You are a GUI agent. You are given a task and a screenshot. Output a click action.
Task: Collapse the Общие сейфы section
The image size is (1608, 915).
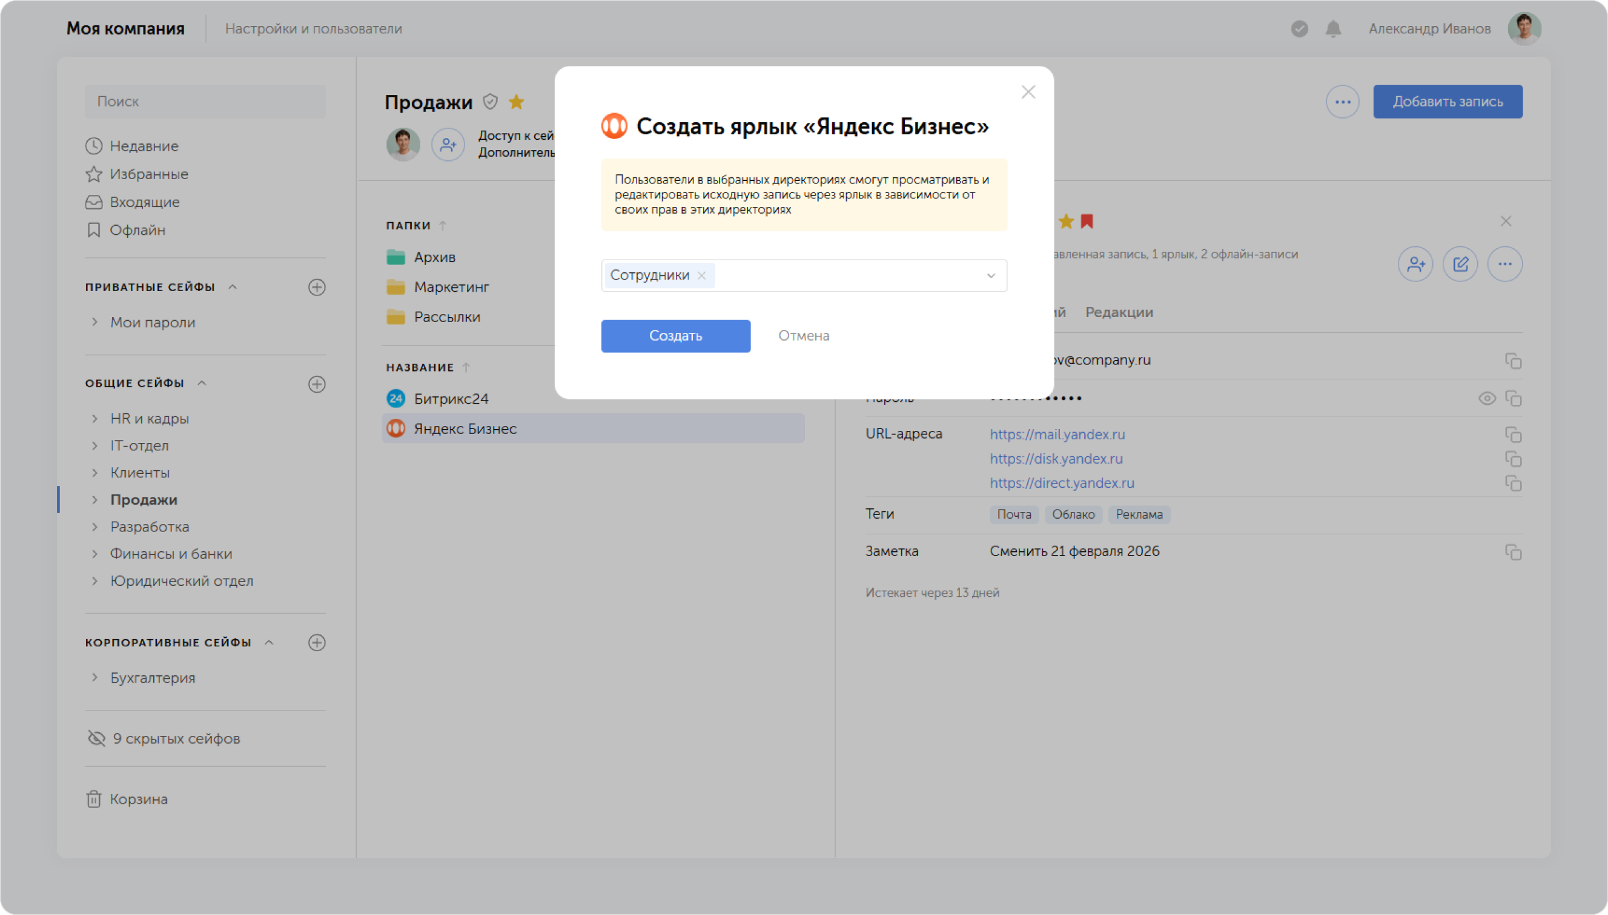click(202, 383)
